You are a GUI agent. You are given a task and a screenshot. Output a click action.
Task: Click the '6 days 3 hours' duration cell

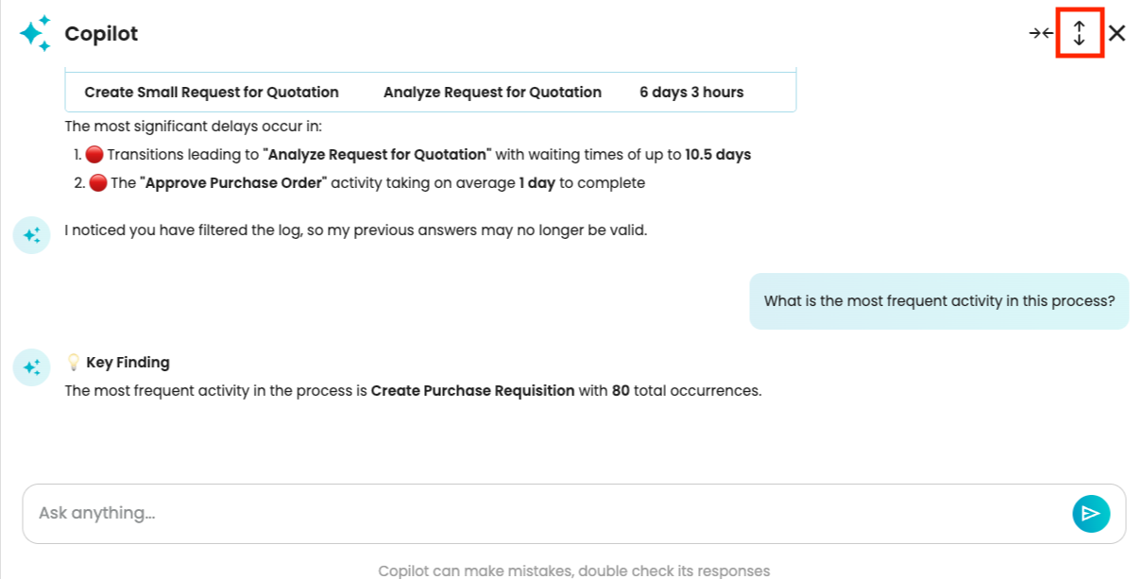(x=691, y=93)
